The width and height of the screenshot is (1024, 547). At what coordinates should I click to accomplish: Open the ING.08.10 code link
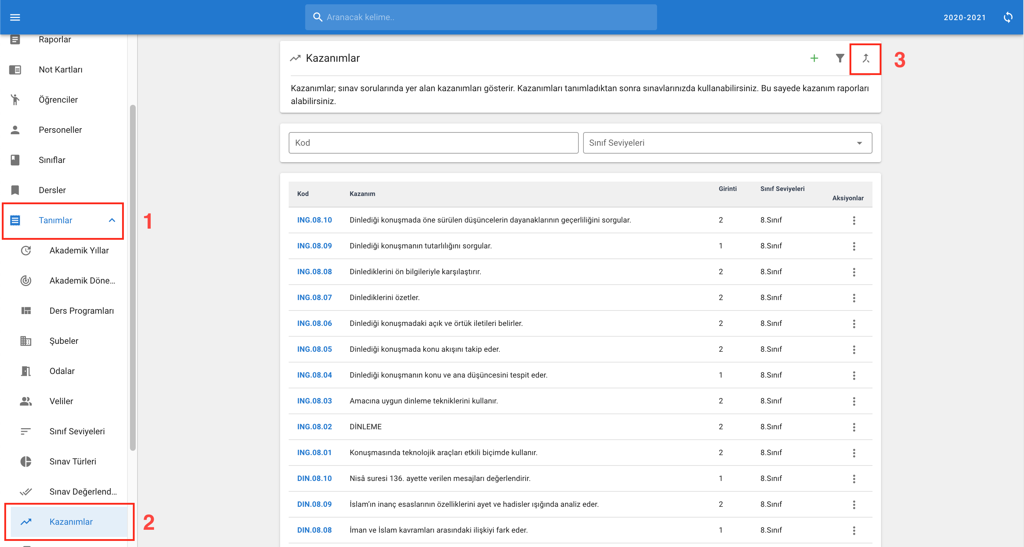click(314, 220)
